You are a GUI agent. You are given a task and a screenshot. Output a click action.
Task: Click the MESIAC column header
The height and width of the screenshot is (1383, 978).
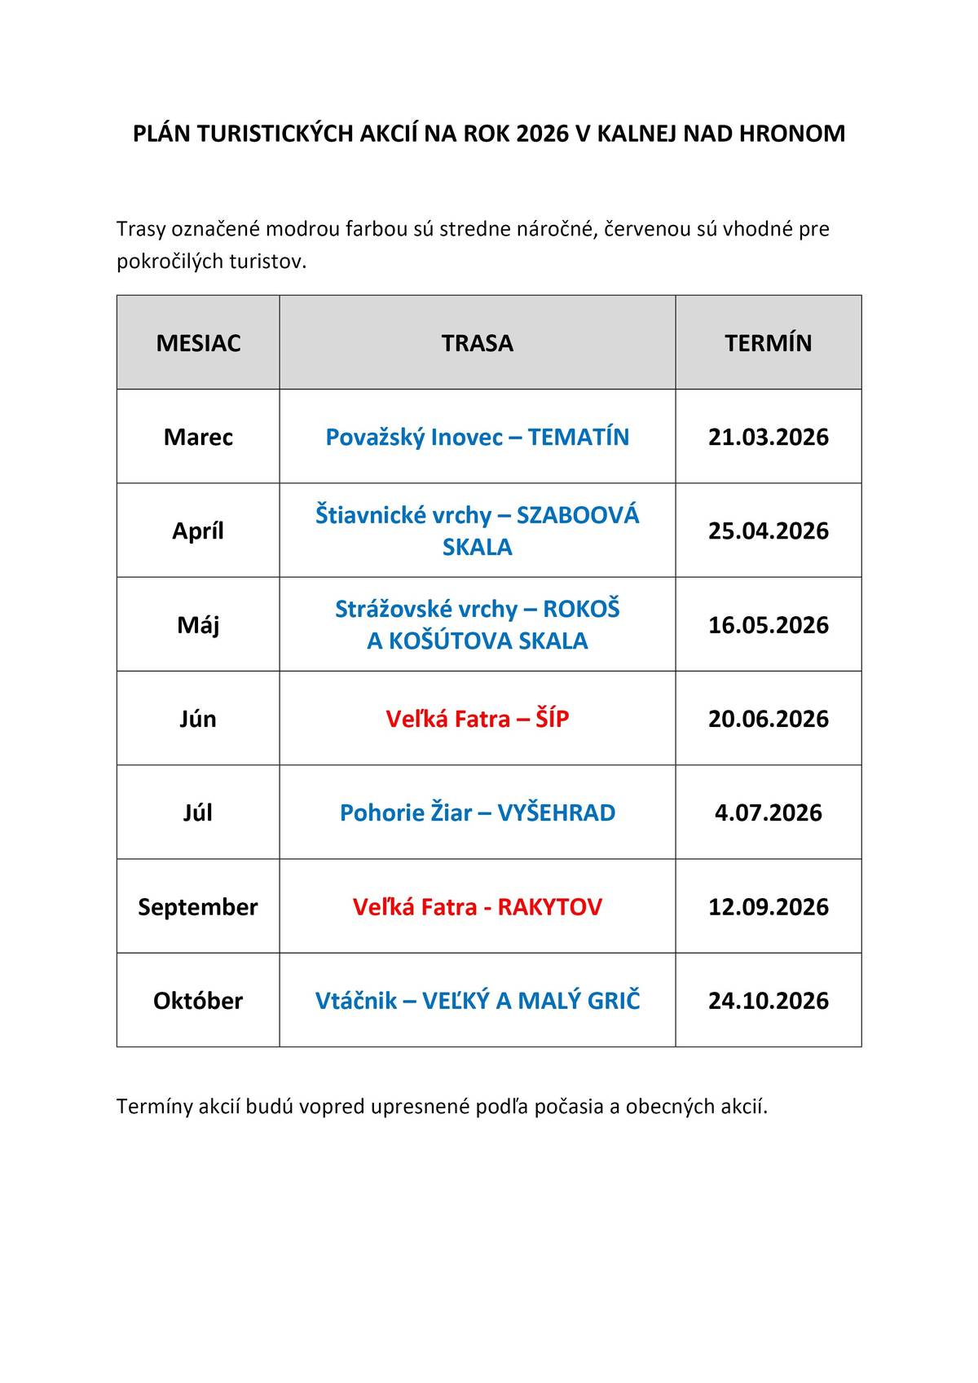(x=198, y=343)
